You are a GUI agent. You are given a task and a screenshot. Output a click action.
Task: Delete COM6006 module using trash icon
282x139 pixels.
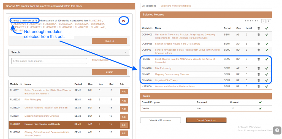[x=258, y=35]
